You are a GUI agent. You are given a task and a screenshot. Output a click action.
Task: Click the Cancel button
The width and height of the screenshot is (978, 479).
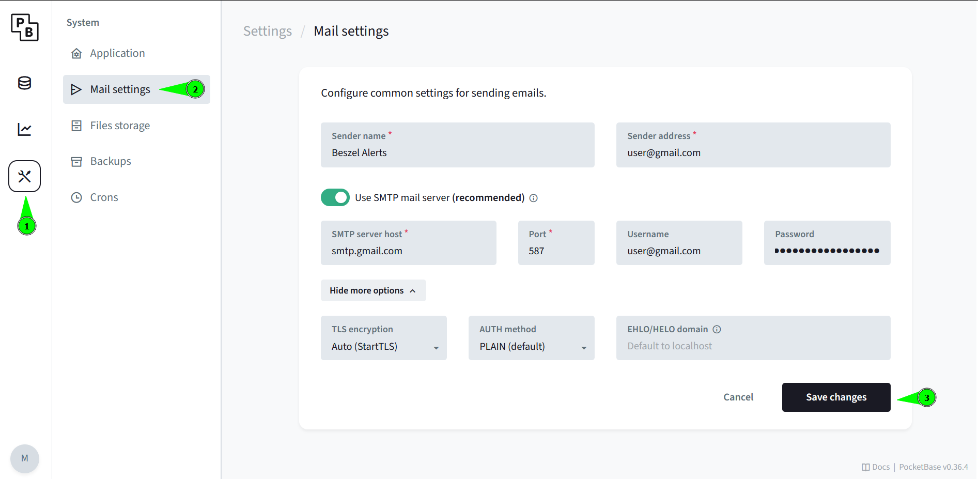point(738,397)
